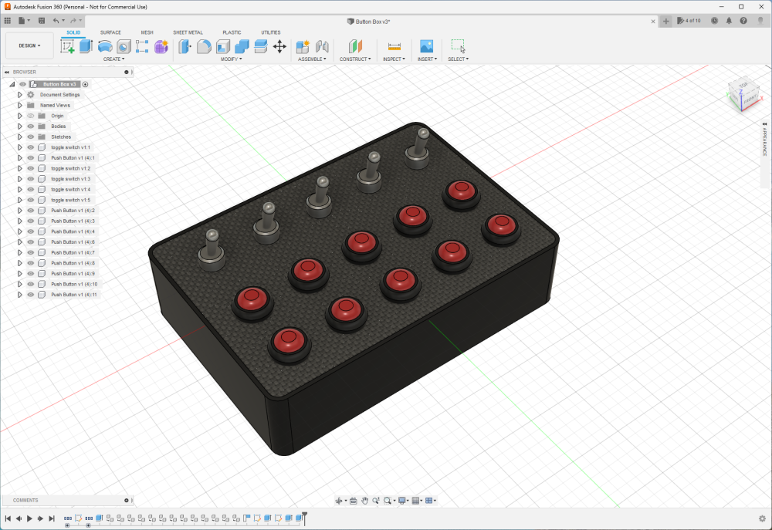Hide the Bodies folder with eye icon

click(31, 127)
